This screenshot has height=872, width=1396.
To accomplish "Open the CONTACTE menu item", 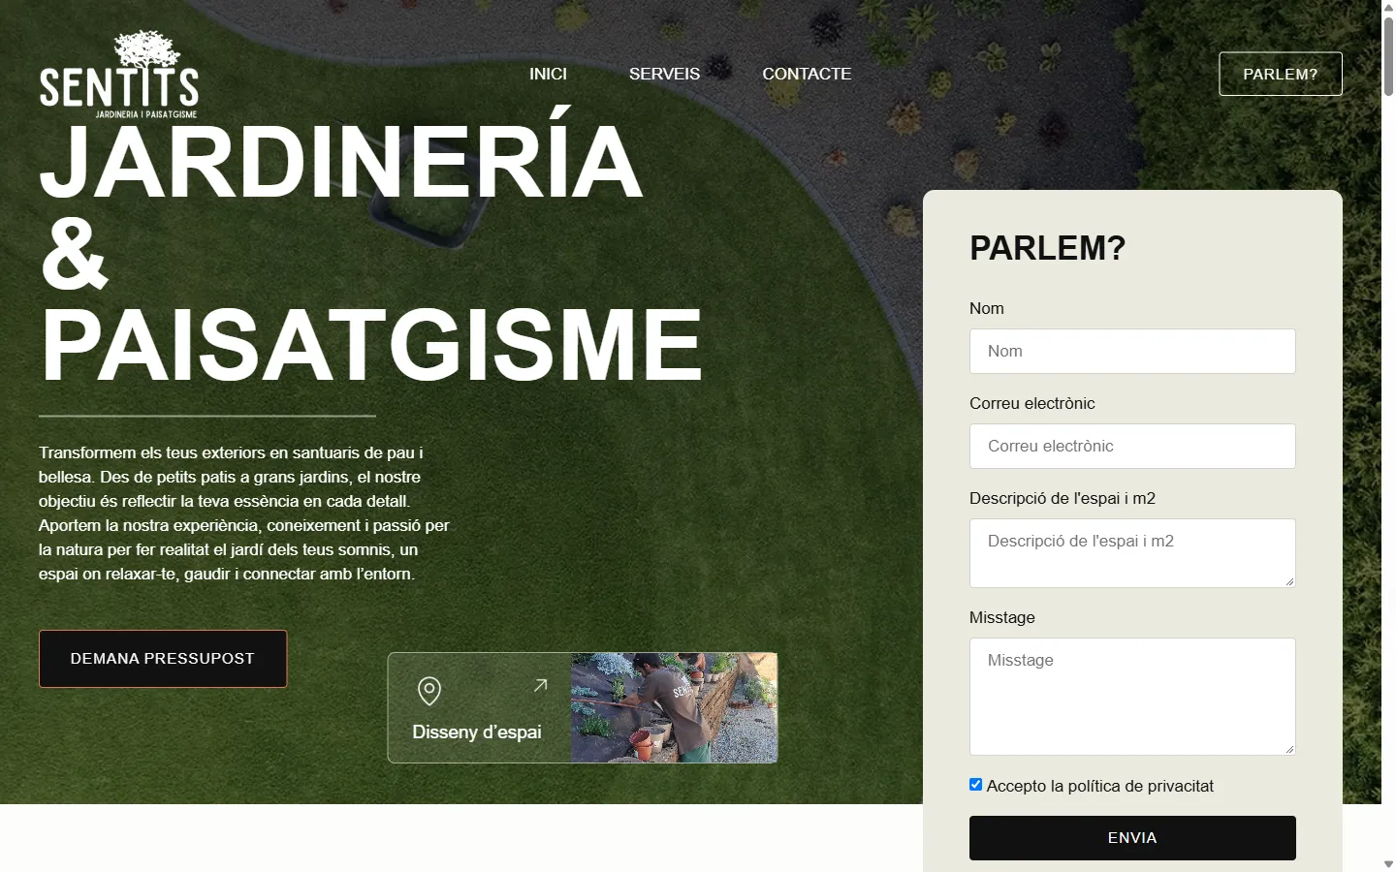I will (x=807, y=74).
